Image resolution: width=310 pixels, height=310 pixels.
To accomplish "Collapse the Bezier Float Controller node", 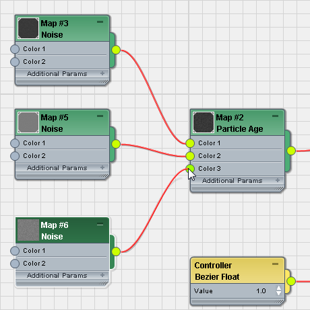I will pyautogui.click(x=275, y=264).
